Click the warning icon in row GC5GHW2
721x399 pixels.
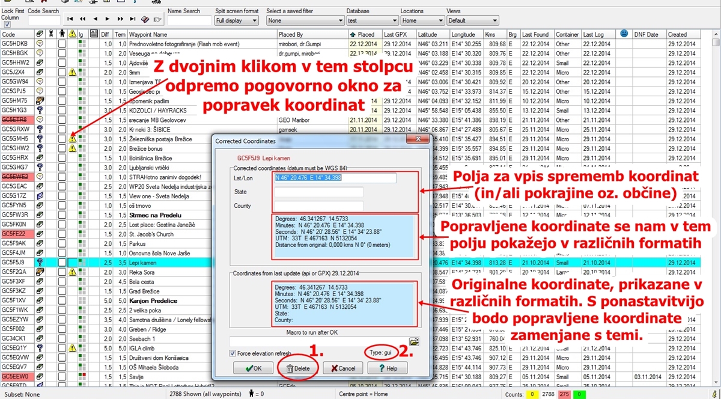(x=72, y=148)
